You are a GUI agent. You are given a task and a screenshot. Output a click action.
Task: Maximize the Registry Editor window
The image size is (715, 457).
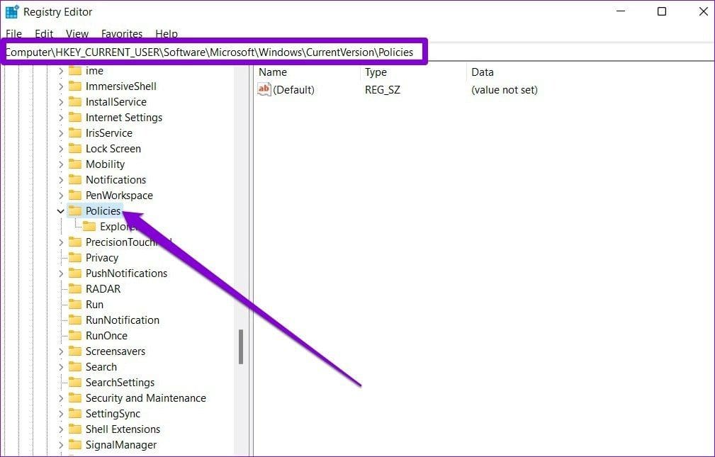coord(662,12)
